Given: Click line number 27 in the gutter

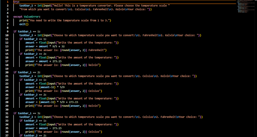Looking at the screenshot, I should 7,98.
